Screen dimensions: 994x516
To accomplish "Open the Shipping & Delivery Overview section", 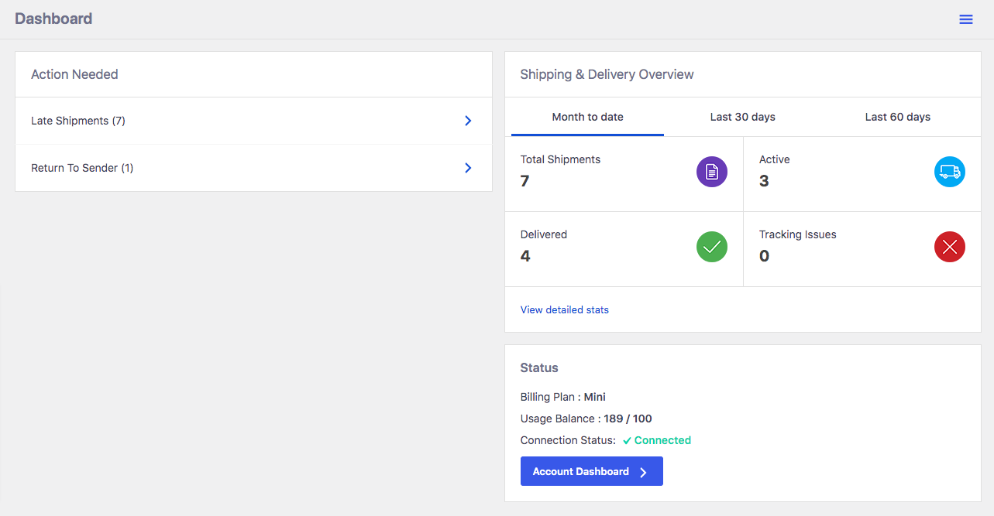I will (607, 74).
